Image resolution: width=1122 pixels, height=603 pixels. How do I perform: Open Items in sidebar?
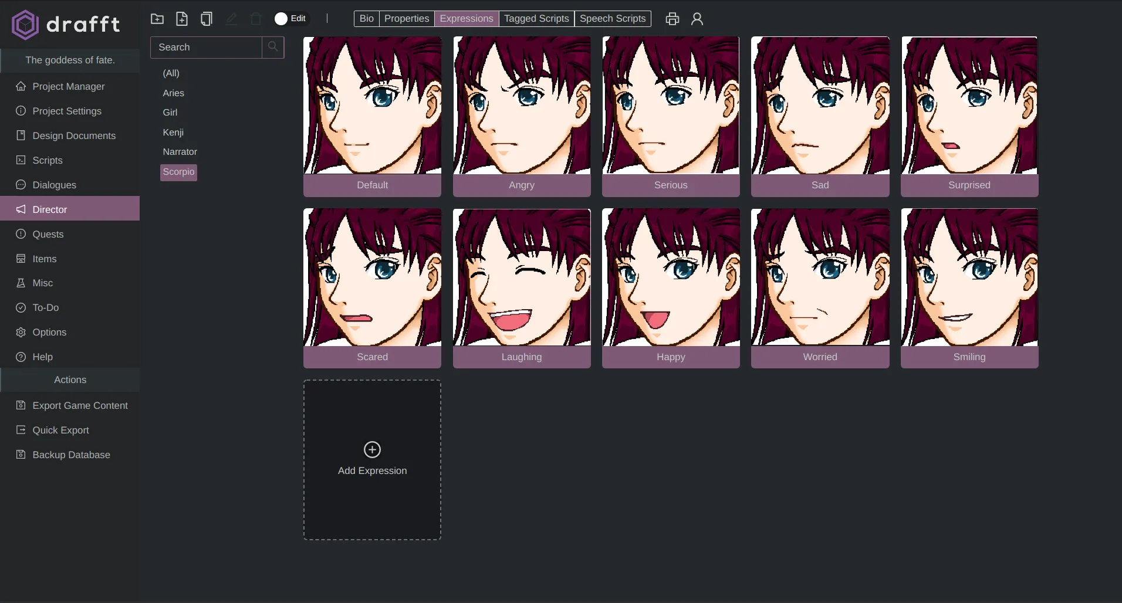point(70,259)
